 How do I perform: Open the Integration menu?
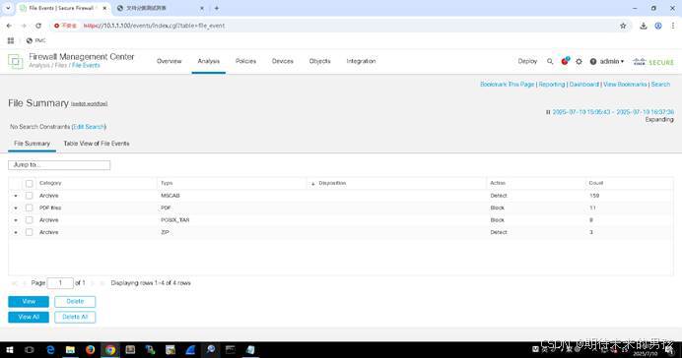point(361,61)
